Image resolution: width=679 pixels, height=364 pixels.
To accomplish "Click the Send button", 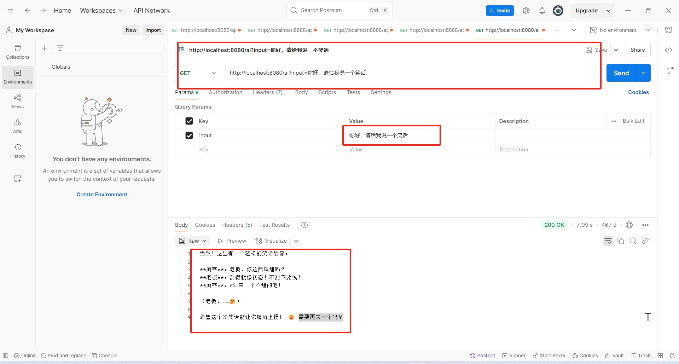I will 621,73.
